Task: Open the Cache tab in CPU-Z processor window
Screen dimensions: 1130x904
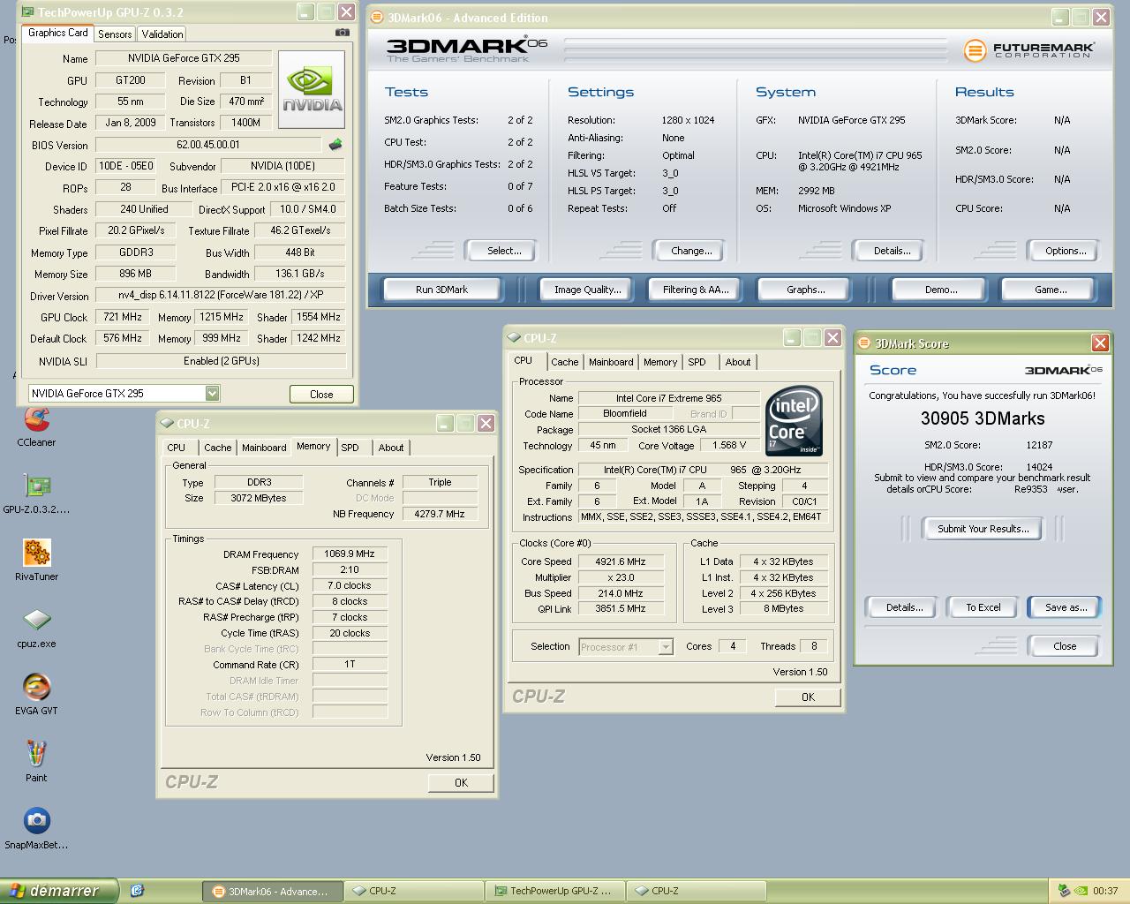Action: click(565, 362)
